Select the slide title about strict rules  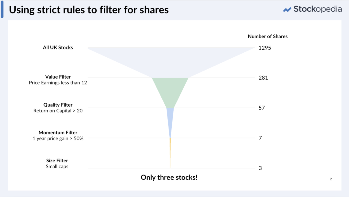(x=89, y=10)
